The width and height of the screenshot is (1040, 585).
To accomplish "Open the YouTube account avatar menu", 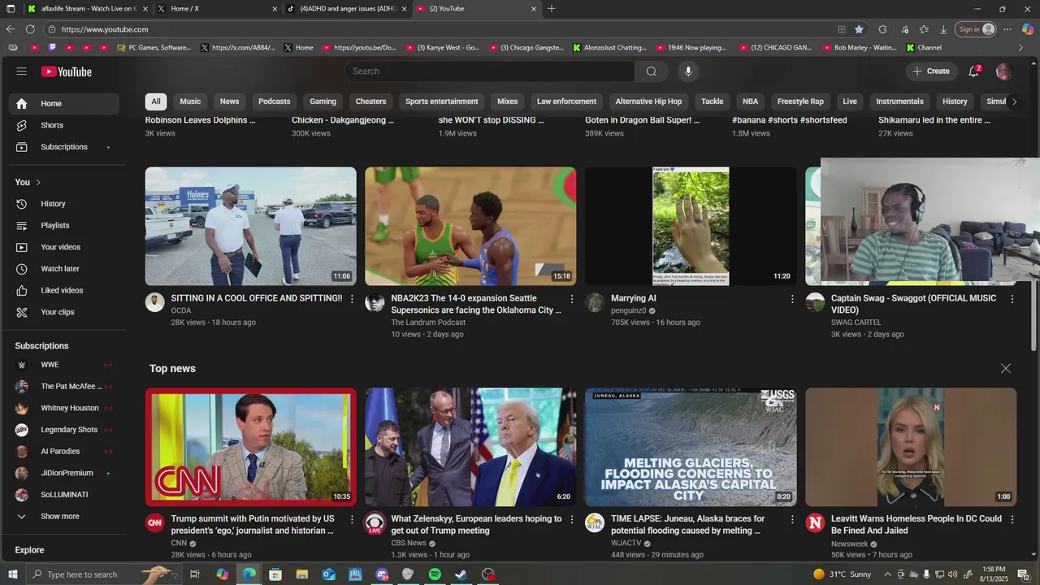I will click(1003, 71).
